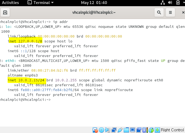The image size is (185, 133).
Task: Click the MAC address 08:00:27:84:b2:f6
Action: [x=50, y=70]
